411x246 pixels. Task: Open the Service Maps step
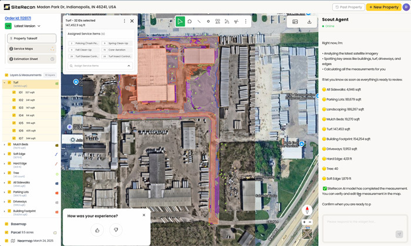coord(32,49)
